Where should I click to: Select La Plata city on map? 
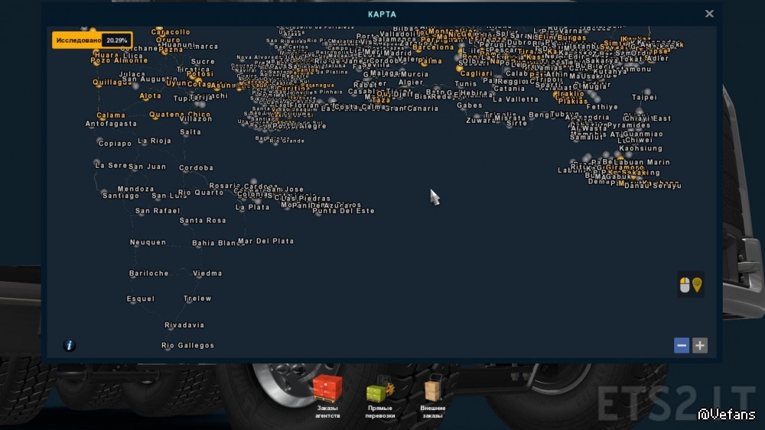click(x=252, y=207)
